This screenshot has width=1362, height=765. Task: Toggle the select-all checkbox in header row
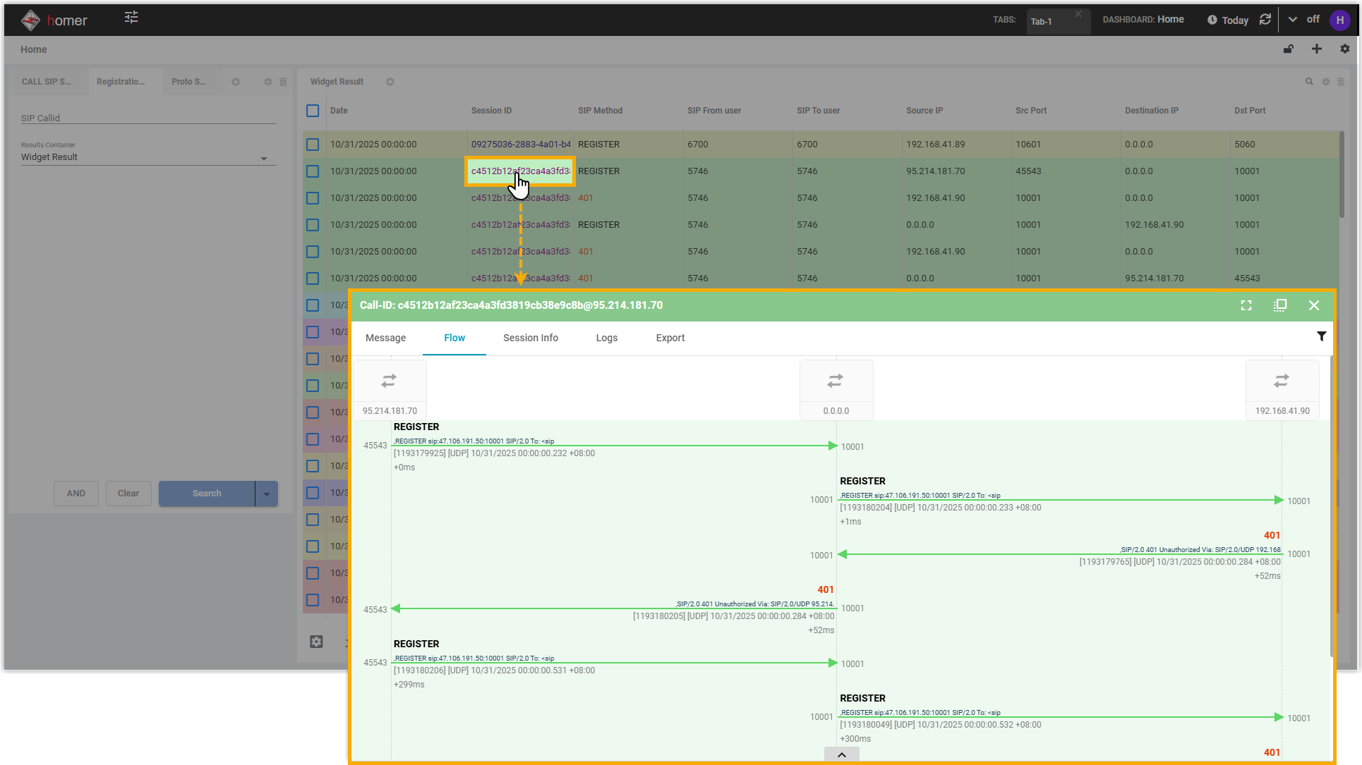[x=313, y=111]
